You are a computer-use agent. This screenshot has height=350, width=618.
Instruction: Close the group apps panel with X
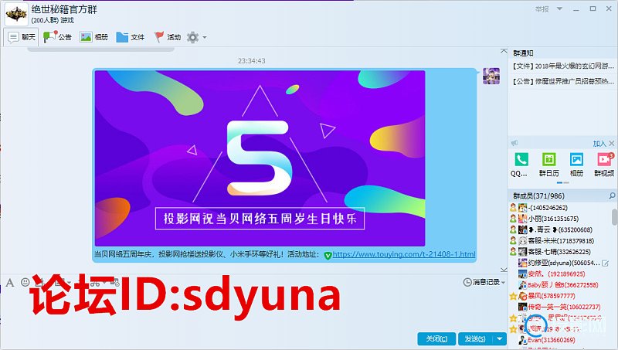(612, 143)
